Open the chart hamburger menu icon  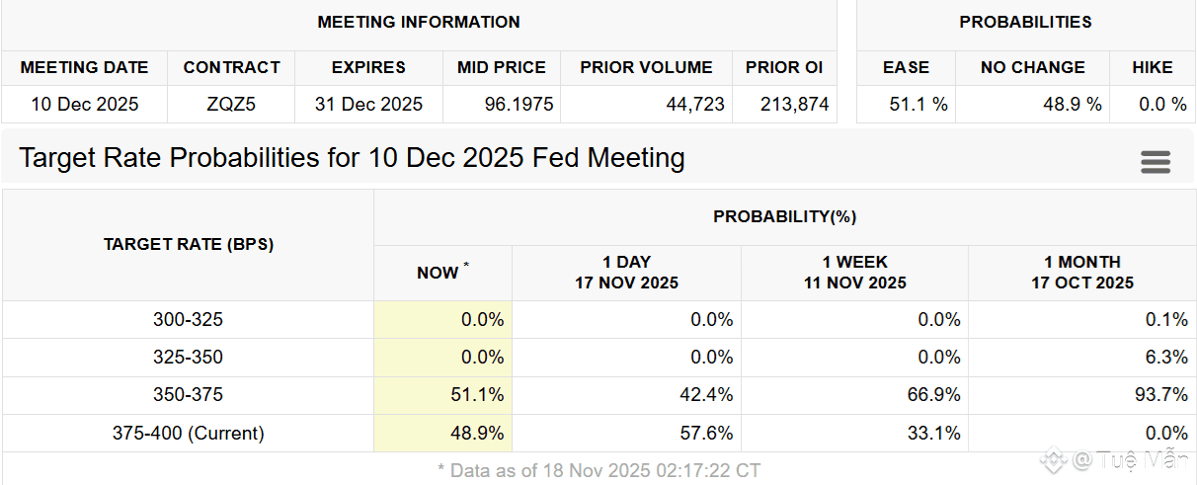pos(1155,162)
